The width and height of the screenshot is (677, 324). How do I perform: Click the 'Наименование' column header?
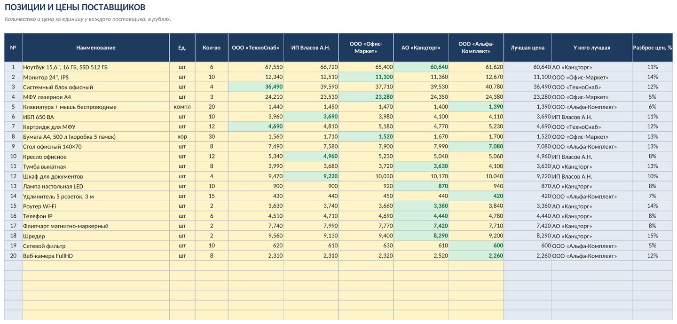point(96,47)
